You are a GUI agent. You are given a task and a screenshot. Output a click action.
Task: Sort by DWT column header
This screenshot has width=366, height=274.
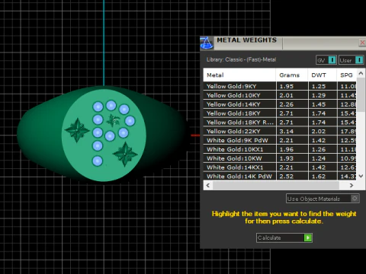point(323,75)
